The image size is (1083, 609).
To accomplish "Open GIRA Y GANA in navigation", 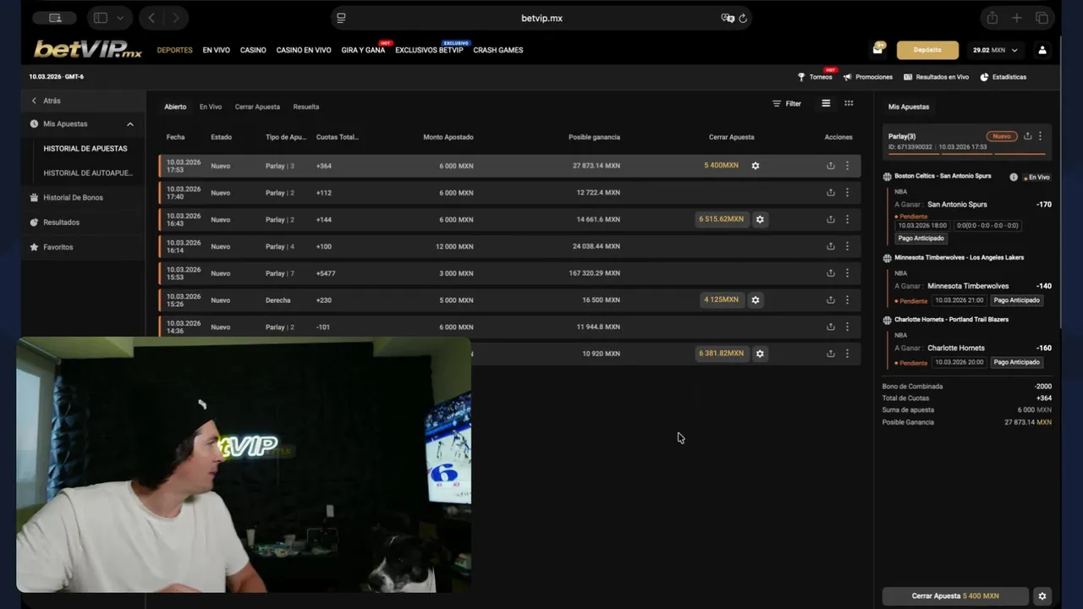I will pyautogui.click(x=363, y=50).
